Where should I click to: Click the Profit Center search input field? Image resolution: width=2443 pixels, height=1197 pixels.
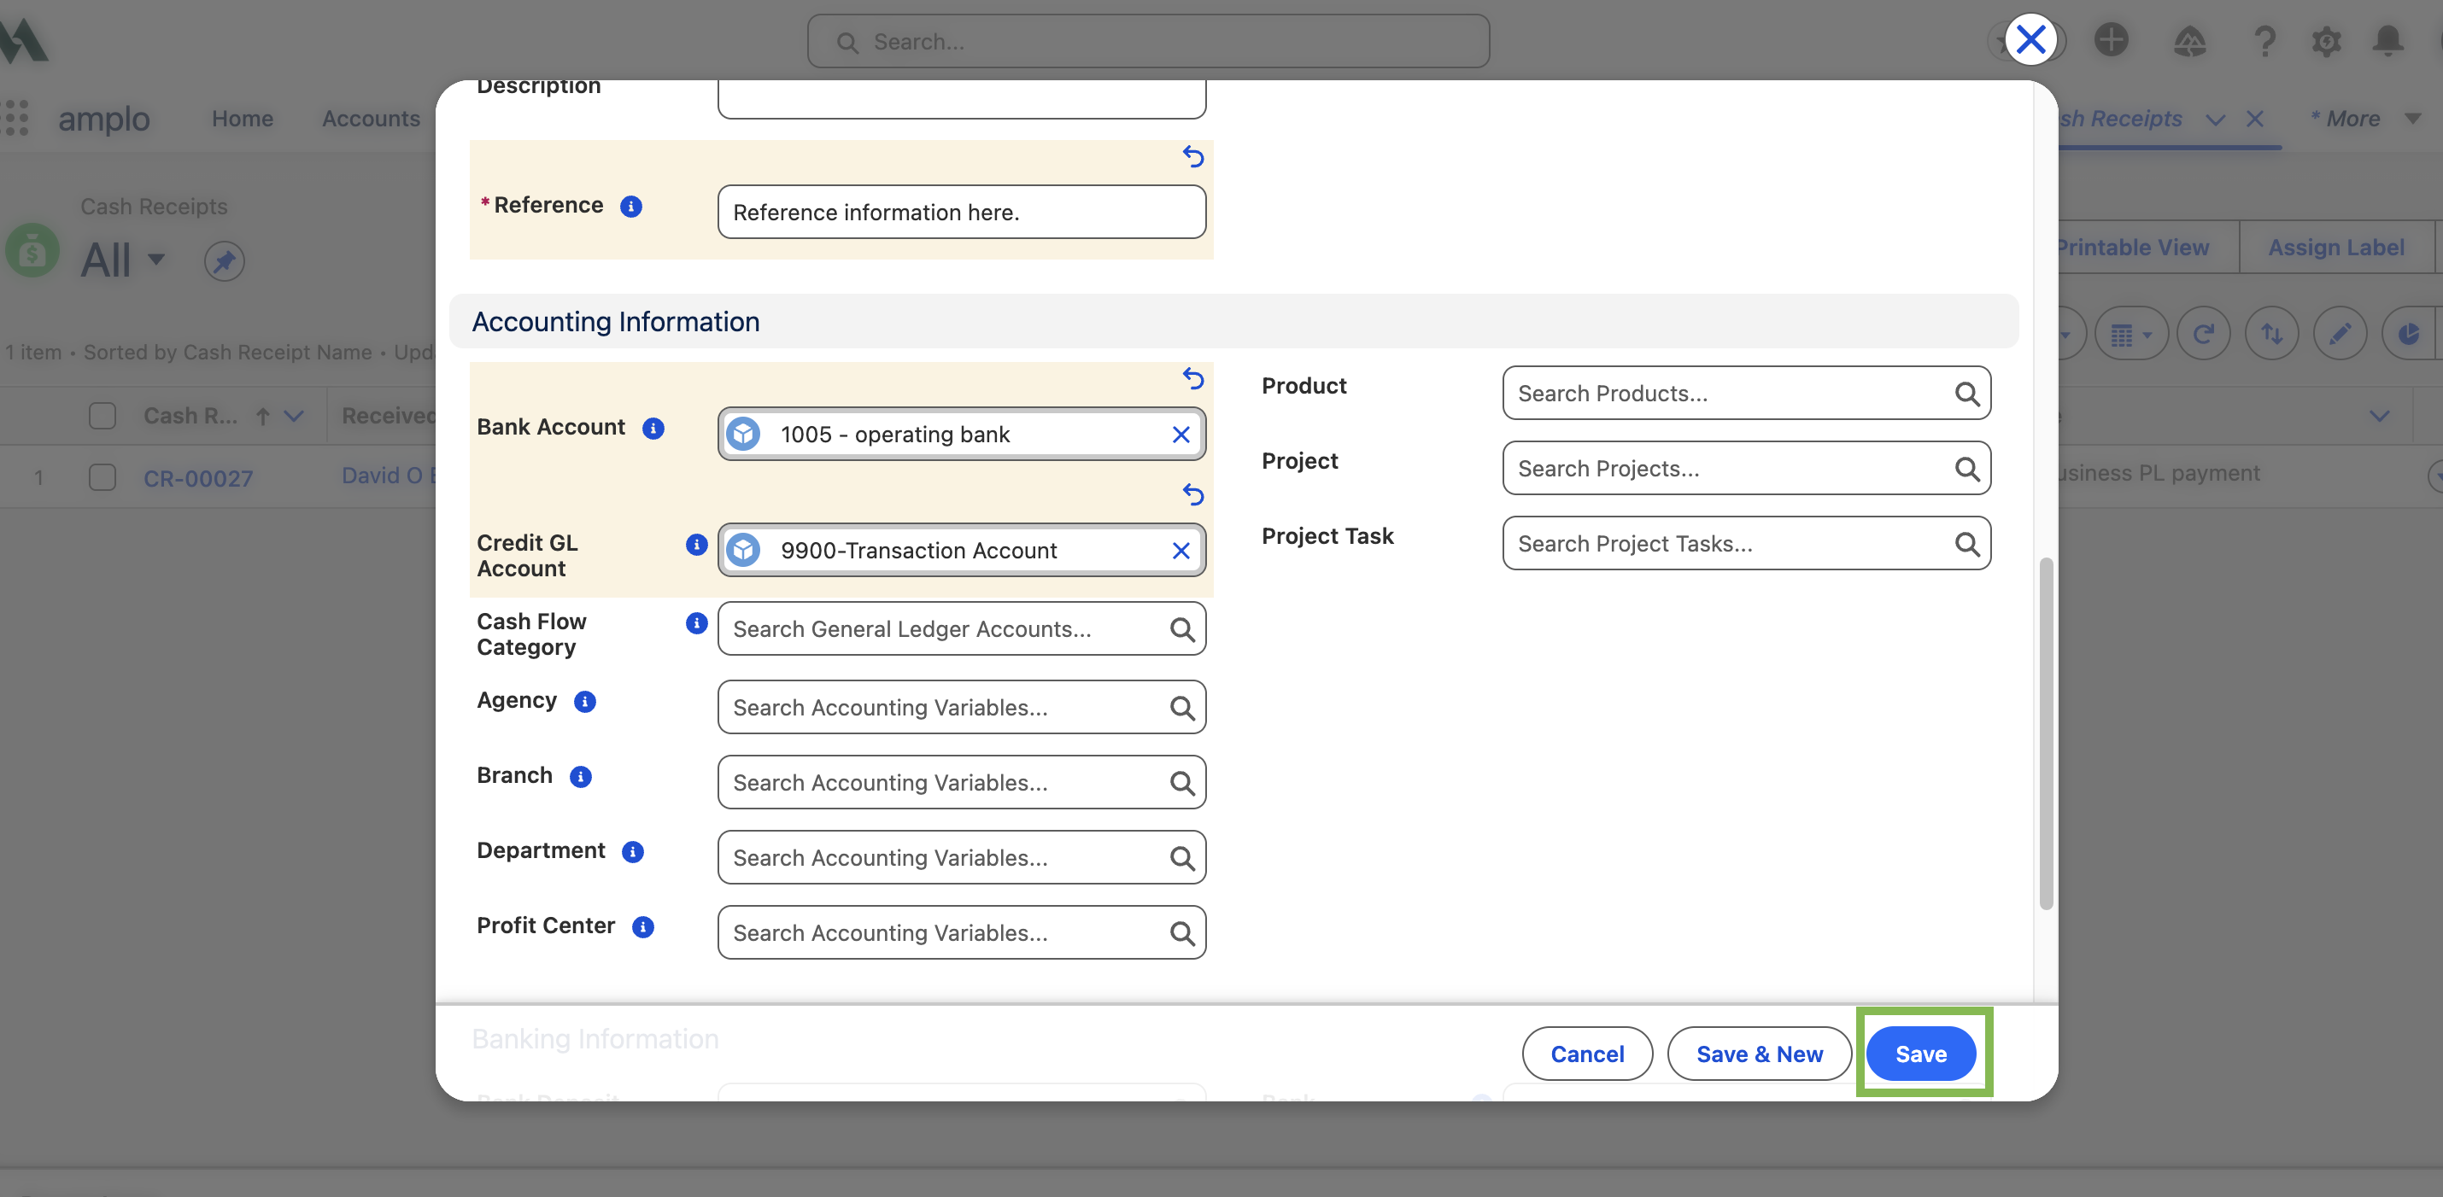click(x=962, y=932)
